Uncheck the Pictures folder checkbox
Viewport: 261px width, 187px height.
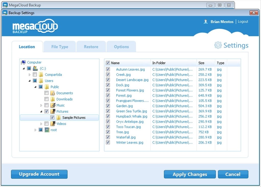tap(46, 111)
